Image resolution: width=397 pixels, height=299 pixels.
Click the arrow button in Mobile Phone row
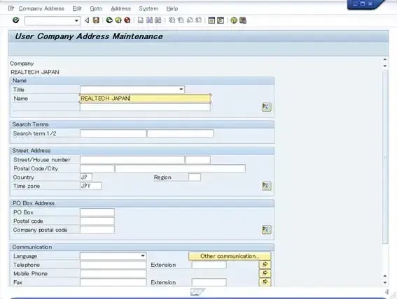[x=265, y=273]
